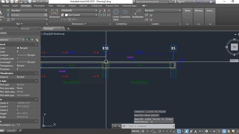Click the quick dimension icon
239x134 pixels.
69,19
